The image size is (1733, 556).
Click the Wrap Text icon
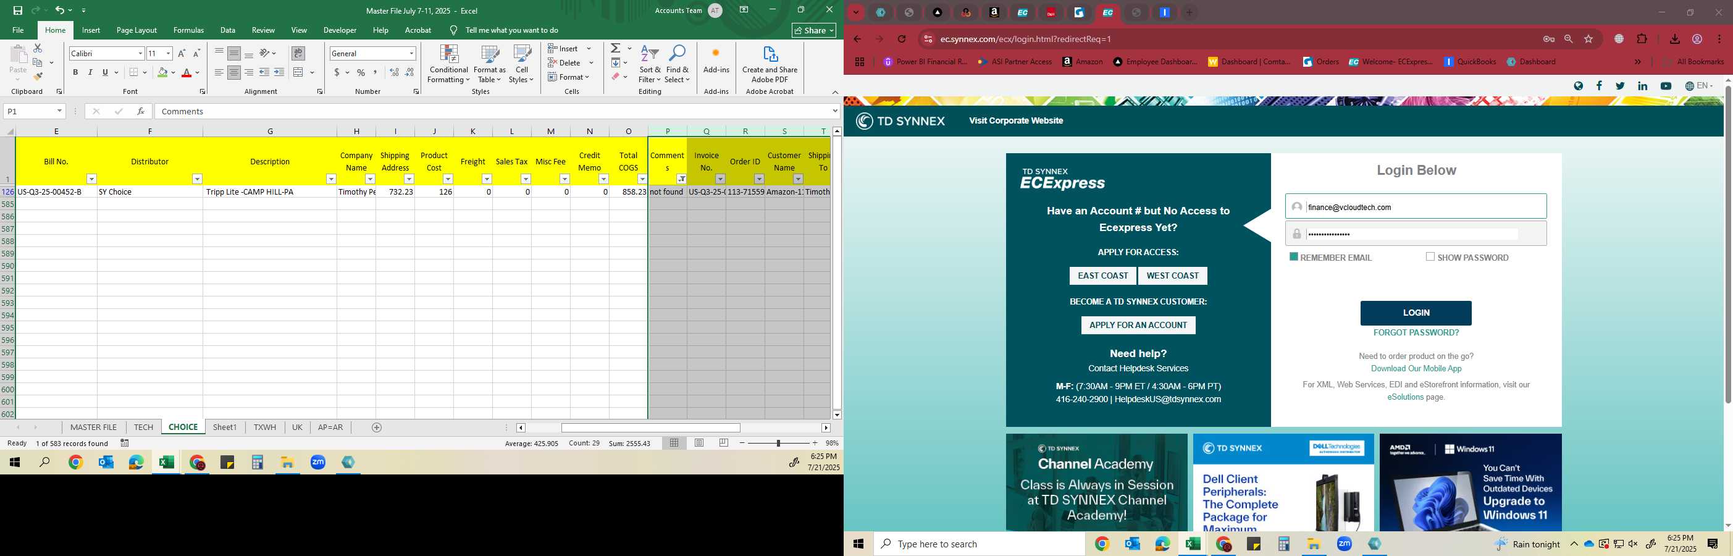298,53
